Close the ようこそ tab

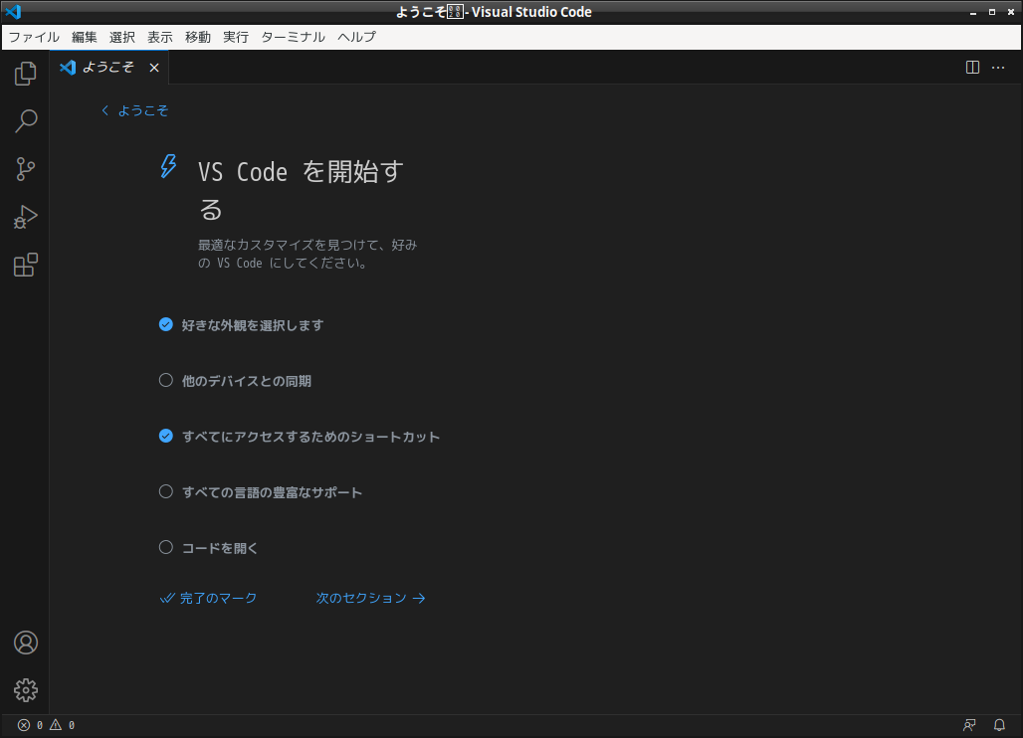(x=154, y=68)
